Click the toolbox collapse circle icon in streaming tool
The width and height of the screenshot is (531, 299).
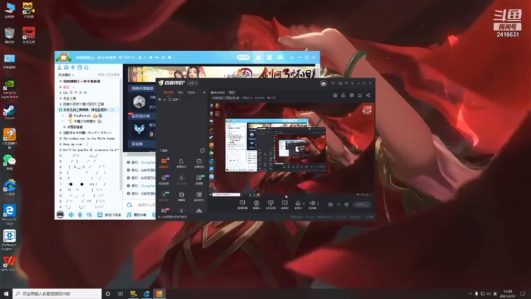(202, 151)
